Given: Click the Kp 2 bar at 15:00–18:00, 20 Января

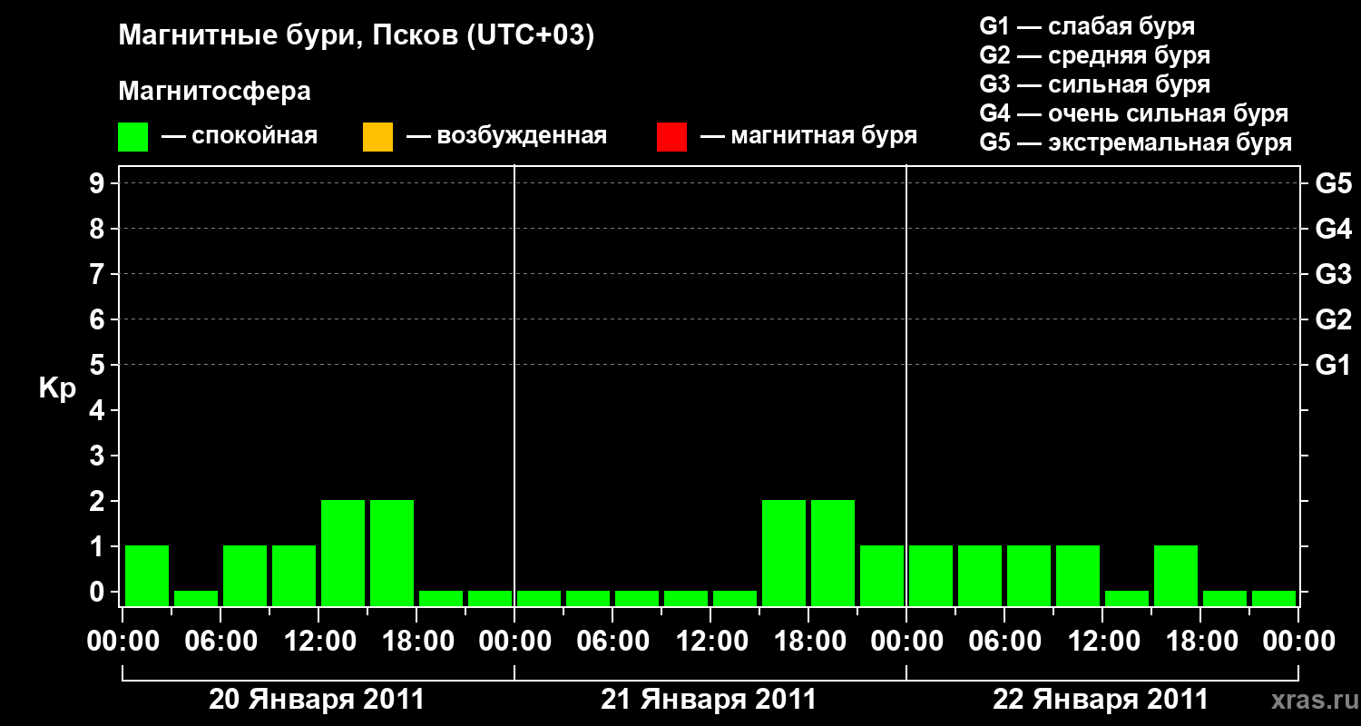Looking at the screenshot, I should tap(392, 553).
